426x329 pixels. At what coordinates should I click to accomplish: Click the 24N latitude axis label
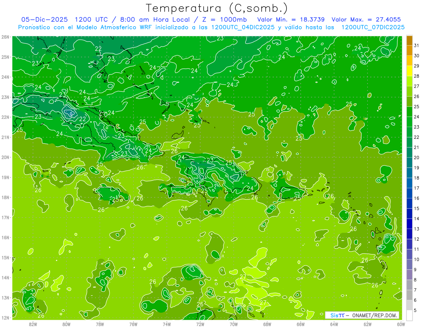coord(5,77)
